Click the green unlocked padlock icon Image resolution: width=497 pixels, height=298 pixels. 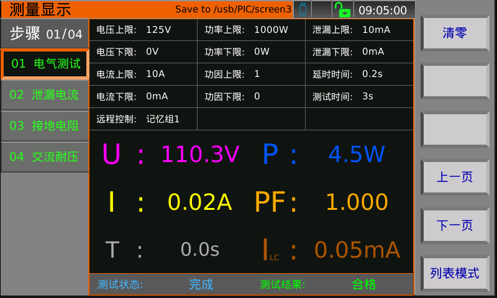[341, 9]
